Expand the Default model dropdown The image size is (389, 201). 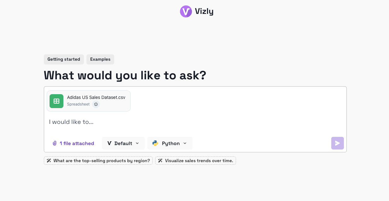[123, 143]
